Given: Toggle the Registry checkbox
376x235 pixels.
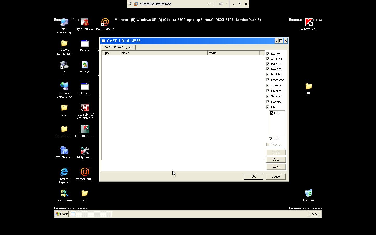Looking at the screenshot, I should [268, 102].
